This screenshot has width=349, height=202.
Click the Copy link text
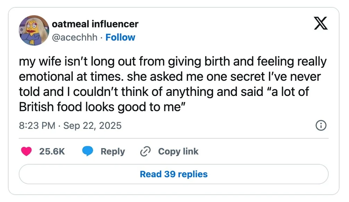click(x=178, y=152)
